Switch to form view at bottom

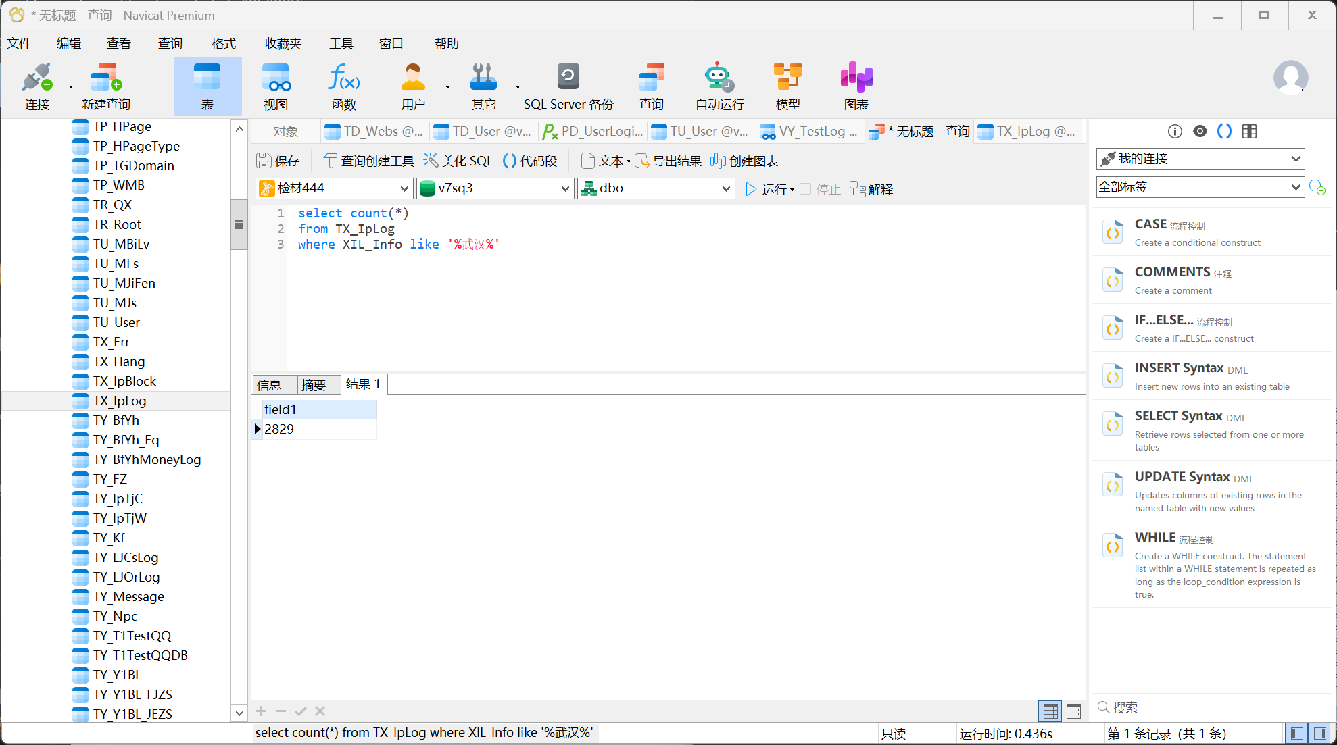[x=1073, y=711]
